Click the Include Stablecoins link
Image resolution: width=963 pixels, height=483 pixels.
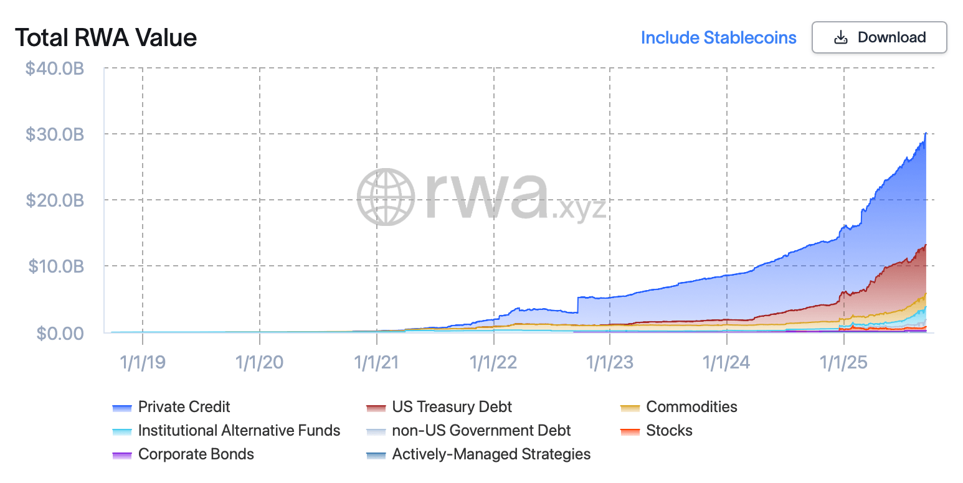coord(718,38)
